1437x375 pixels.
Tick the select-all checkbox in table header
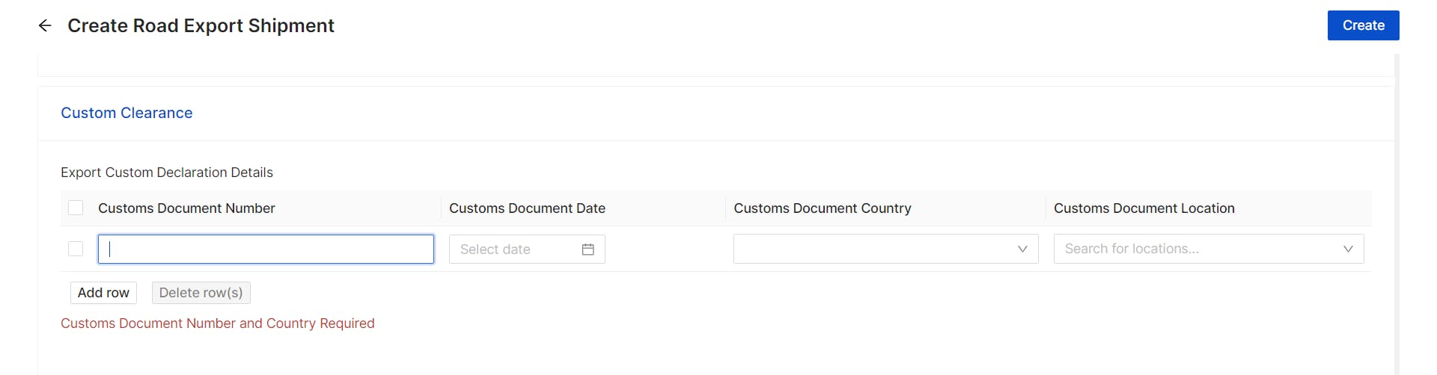[x=76, y=208]
